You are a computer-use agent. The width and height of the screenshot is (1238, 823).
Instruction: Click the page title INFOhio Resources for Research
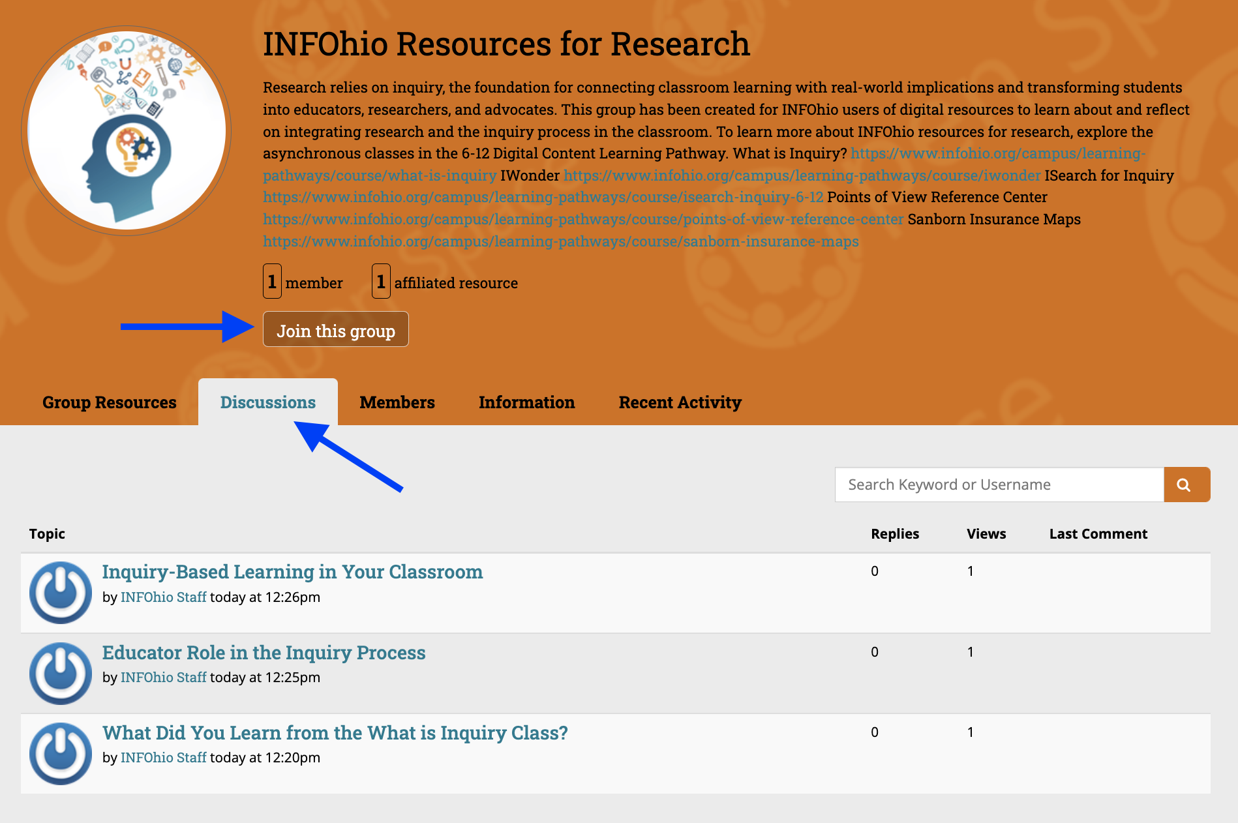pyautogui.click(x=507, y=44)
